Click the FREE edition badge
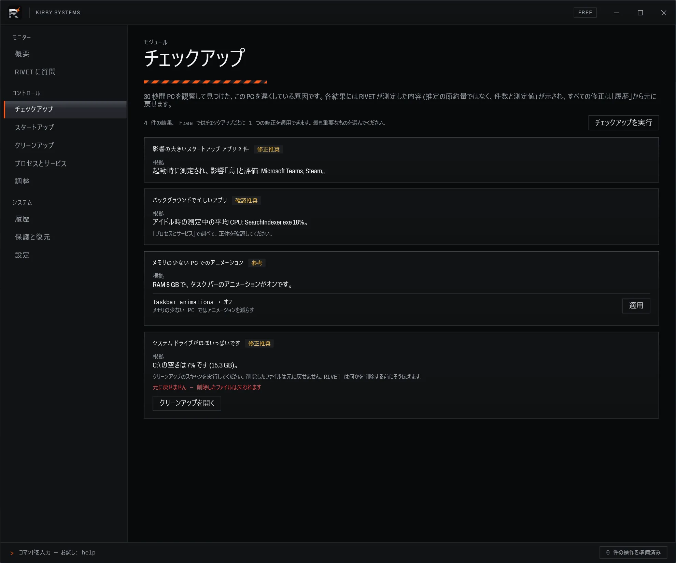Image resolution: width=676 pixels, height=563 pixels. [x=585, y=13]
